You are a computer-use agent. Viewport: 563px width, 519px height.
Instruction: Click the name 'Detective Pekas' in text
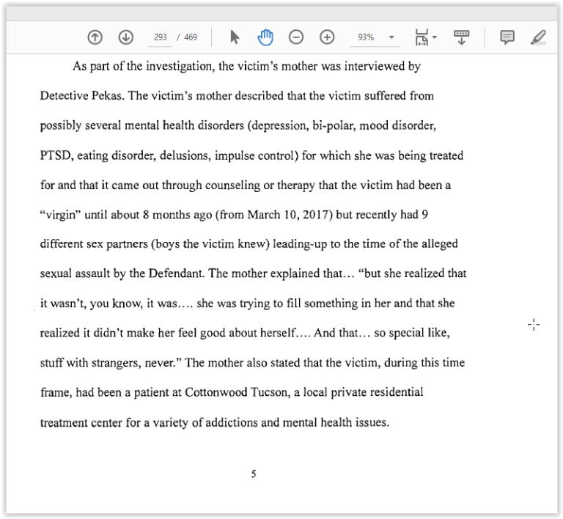click(81, 96)
